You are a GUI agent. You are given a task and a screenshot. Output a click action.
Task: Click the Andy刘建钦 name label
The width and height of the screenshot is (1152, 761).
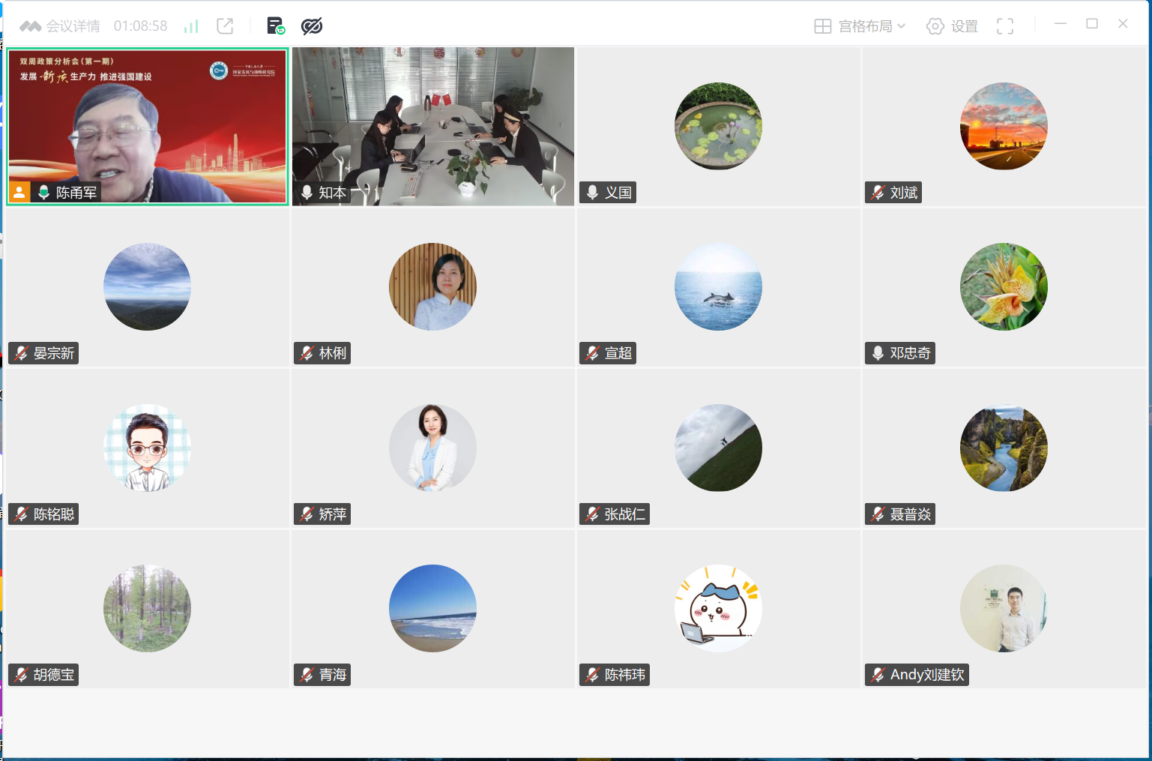point(926,675)
